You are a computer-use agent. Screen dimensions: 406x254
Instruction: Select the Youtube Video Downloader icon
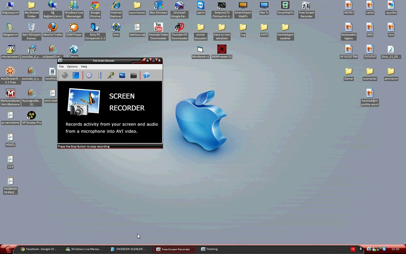click(x=158, y=31)
